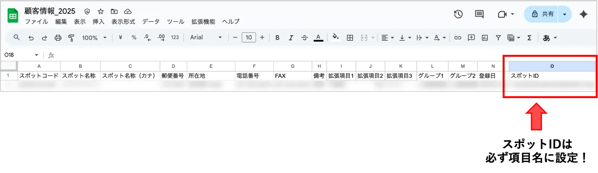Open the 表示形式 menu

click(123, 22)
